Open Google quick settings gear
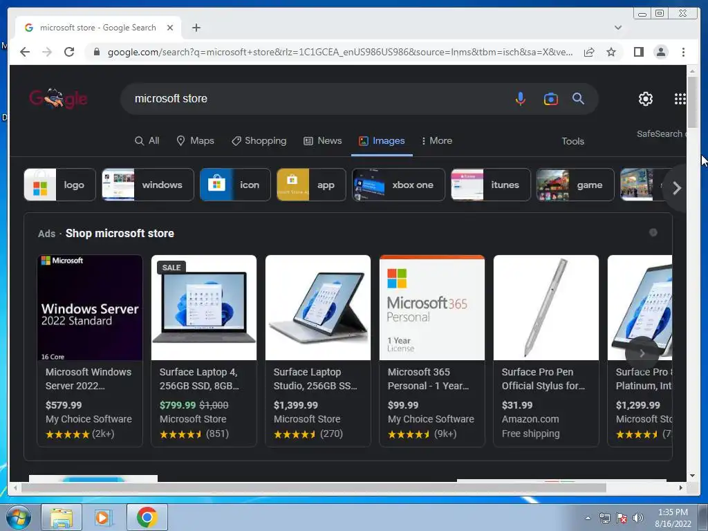The width and height of the screenshot is (708, 531). [646, 98]
